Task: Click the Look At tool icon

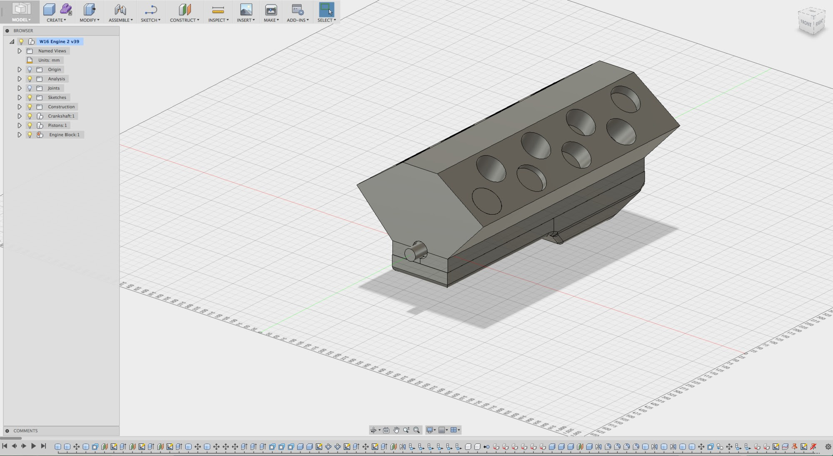Action: (386, 430)
